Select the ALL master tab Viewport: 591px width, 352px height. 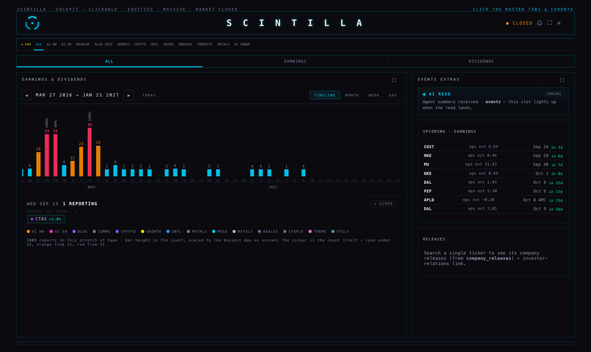tap(109, 61)
